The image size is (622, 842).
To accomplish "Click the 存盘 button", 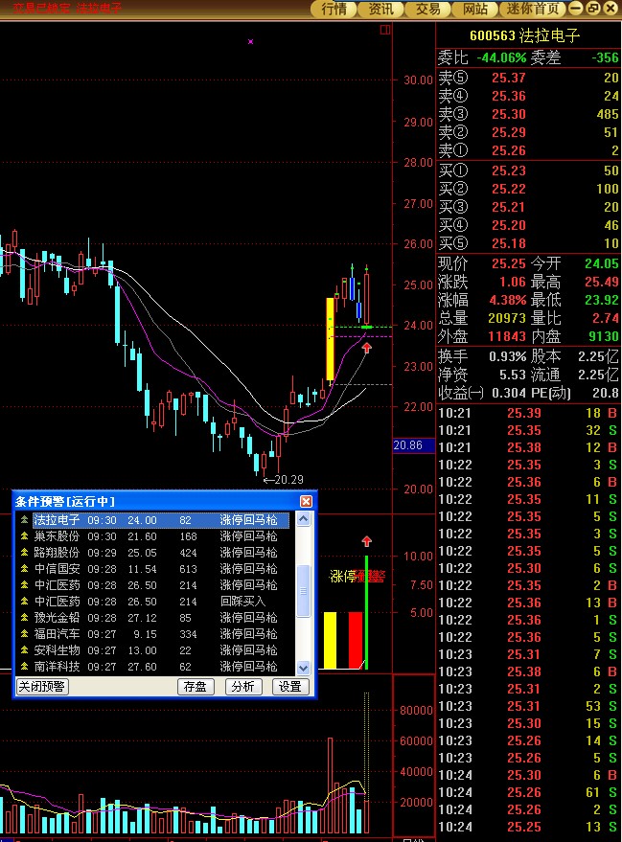I will [x=196, y=686].
